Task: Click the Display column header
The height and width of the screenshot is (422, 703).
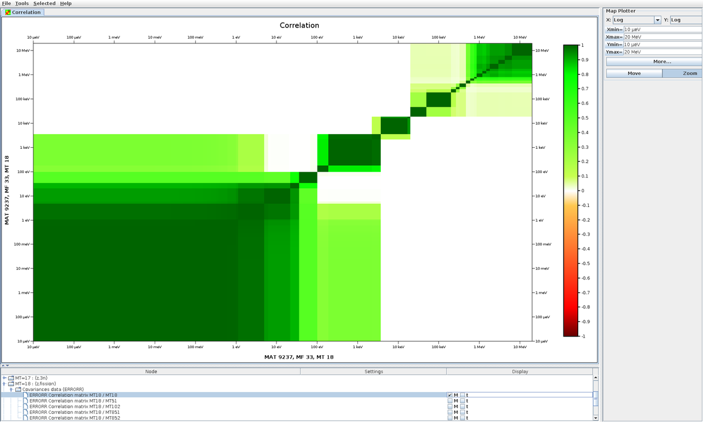Action: point(520,372)
